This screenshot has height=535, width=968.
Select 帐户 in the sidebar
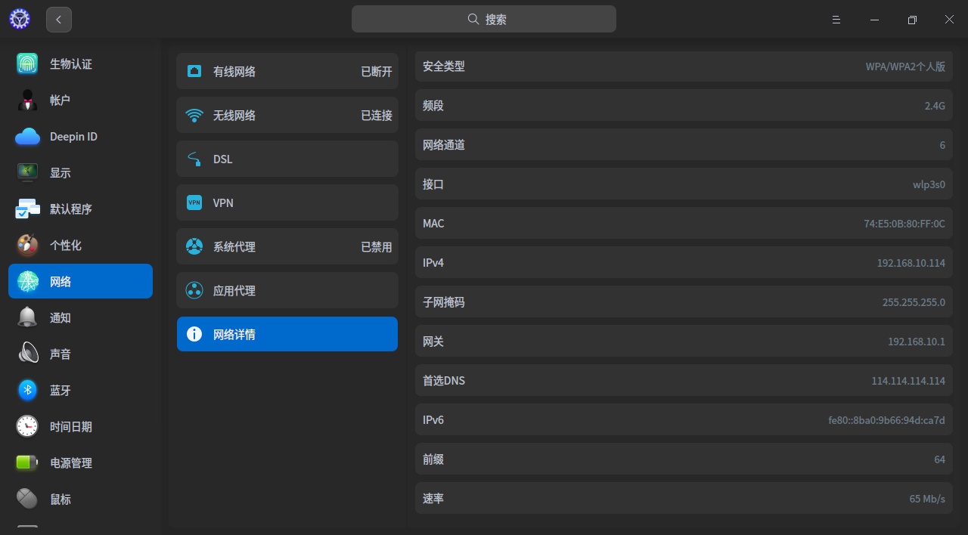pos(60,101)
